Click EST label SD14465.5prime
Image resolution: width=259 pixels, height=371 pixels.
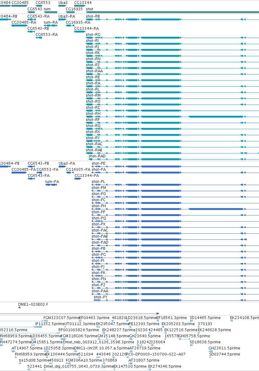point(205,318)
